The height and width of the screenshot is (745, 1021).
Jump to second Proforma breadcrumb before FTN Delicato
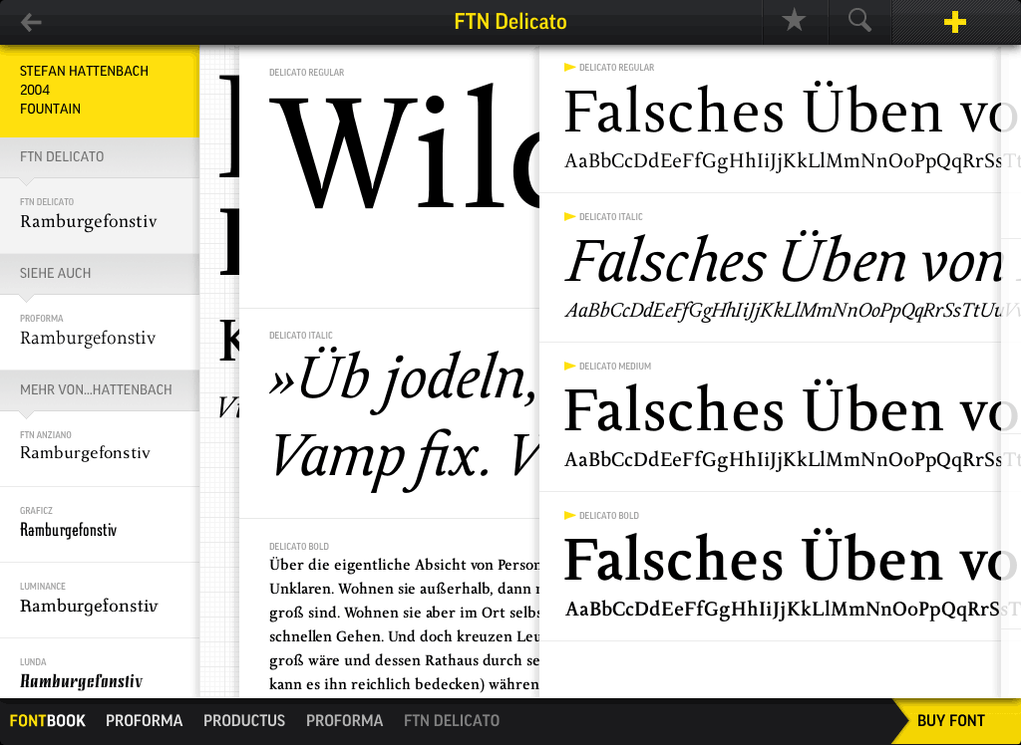pos(344,721)
